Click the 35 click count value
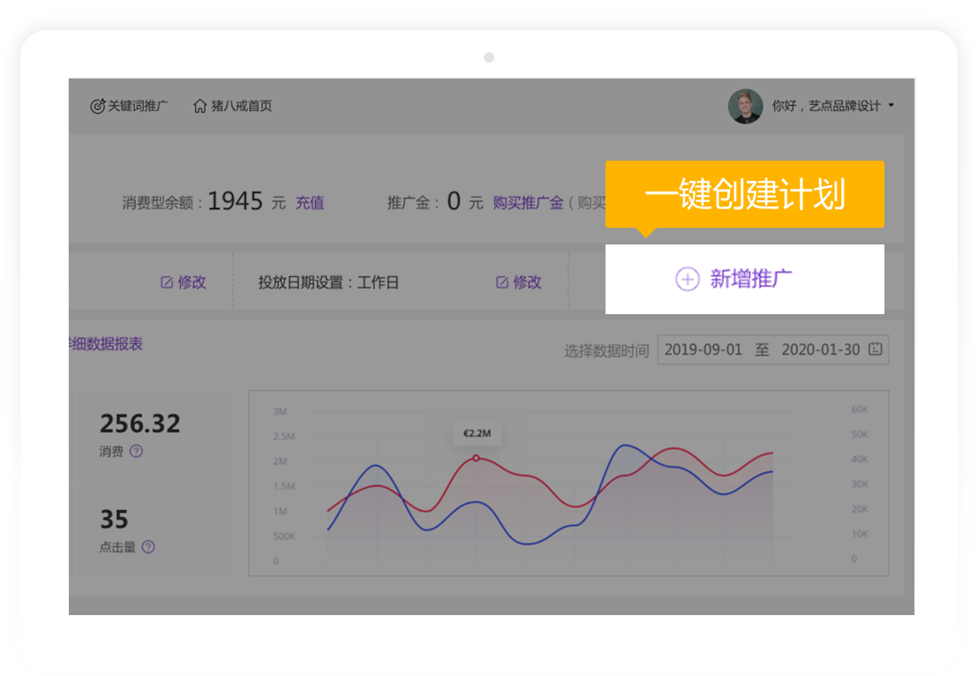 coord(114,520)
